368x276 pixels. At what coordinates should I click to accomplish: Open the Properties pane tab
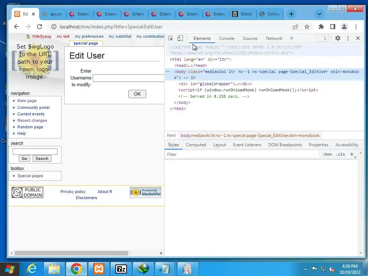[318, 145]
